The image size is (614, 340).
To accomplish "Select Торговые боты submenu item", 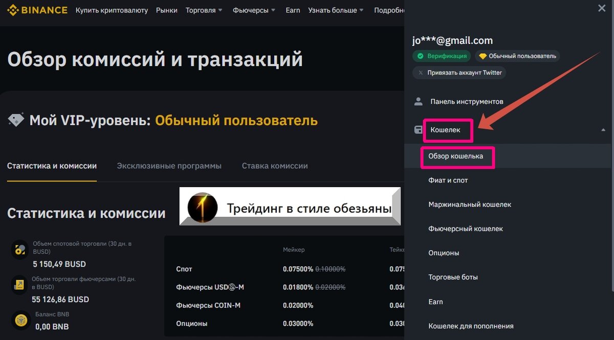I will pyautogui.click(x=453, y=277).
